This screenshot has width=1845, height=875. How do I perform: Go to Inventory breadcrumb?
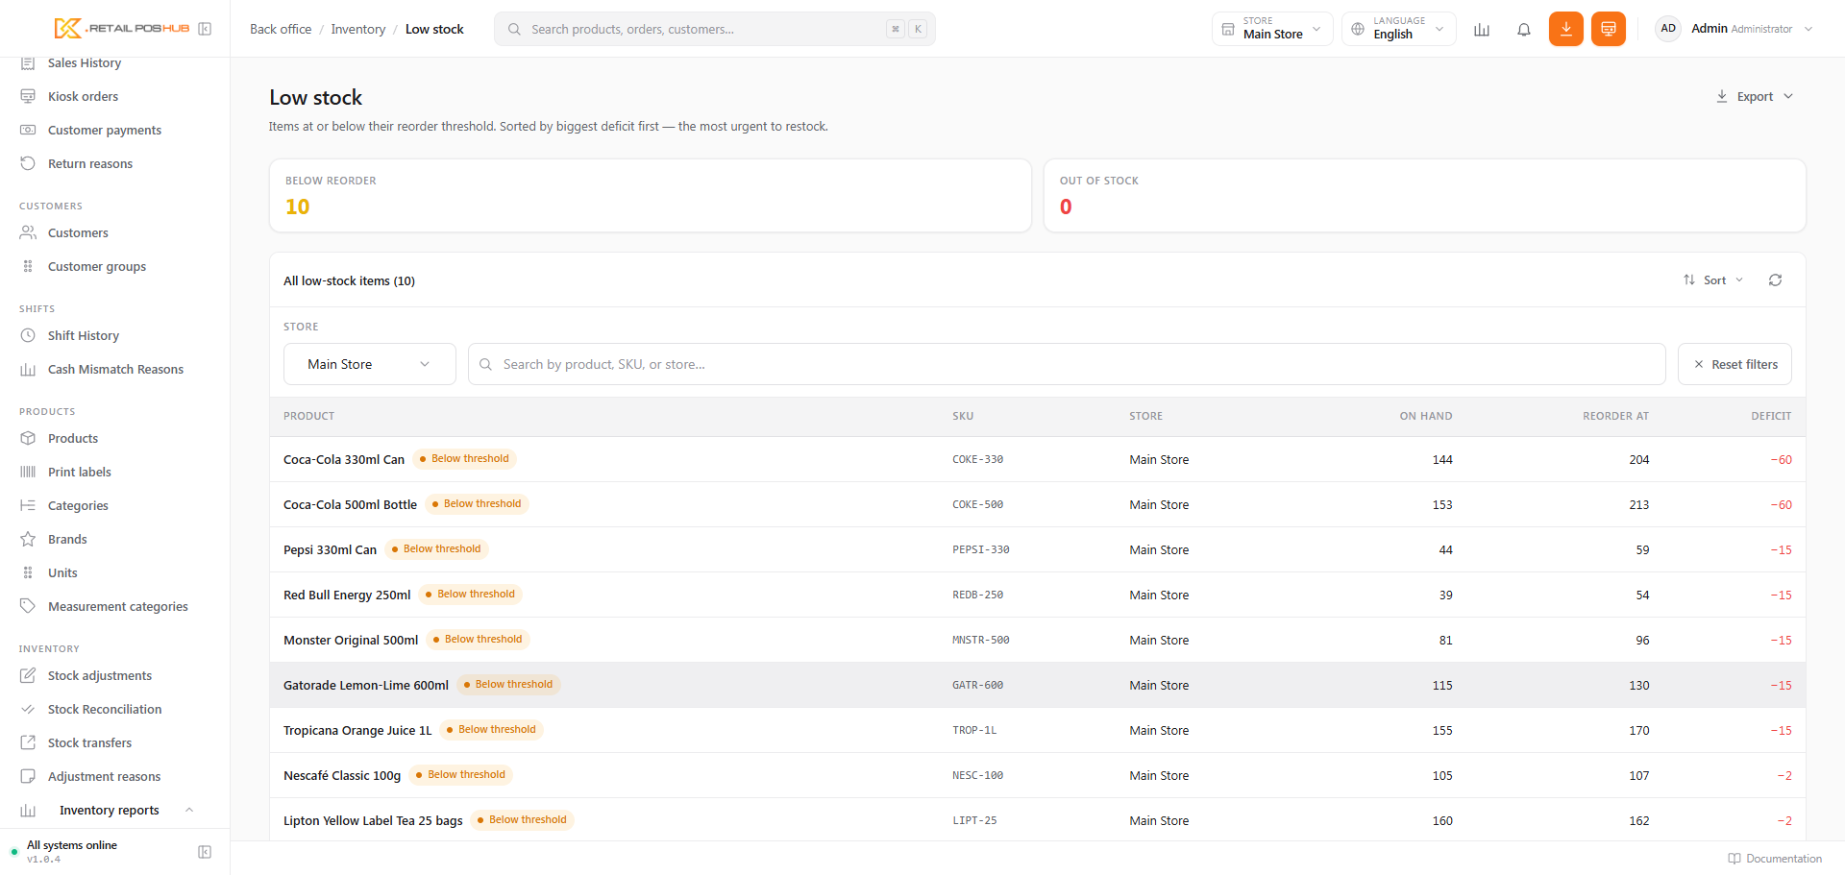pyautogui.click(x=358, y=30)
